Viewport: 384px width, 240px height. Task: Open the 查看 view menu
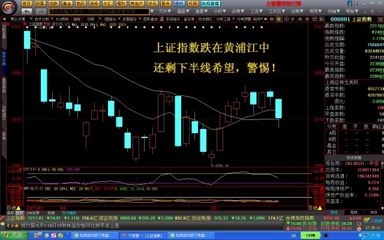coord(202,11)
